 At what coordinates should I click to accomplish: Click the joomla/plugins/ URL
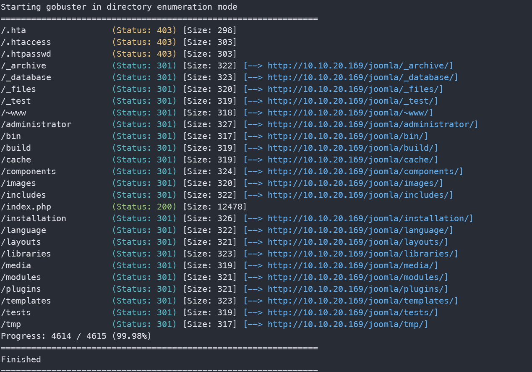click(356, 289)
